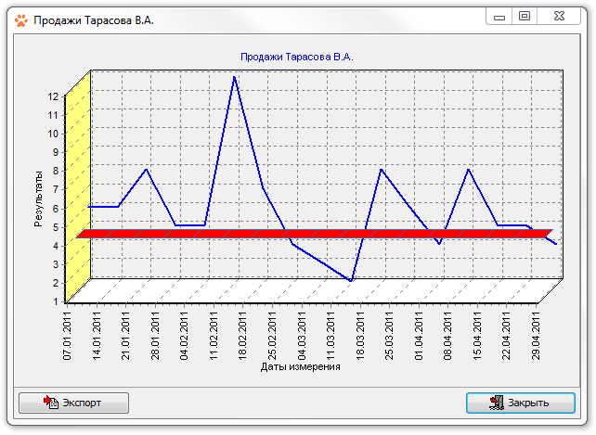Minimize the Продажи Тарасова В.А. window
The image size is (596, 435).
499,17
